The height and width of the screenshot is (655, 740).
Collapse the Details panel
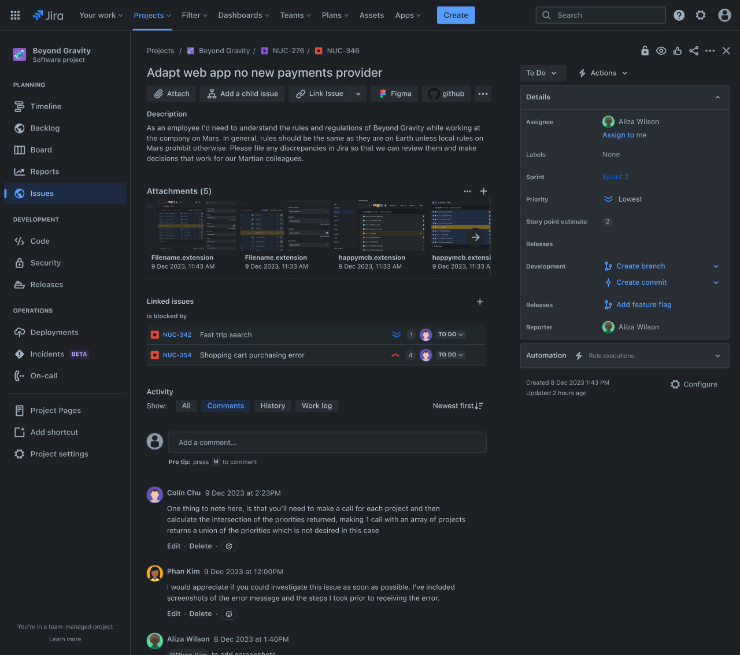pyautogui.click(x=717, y=97)
